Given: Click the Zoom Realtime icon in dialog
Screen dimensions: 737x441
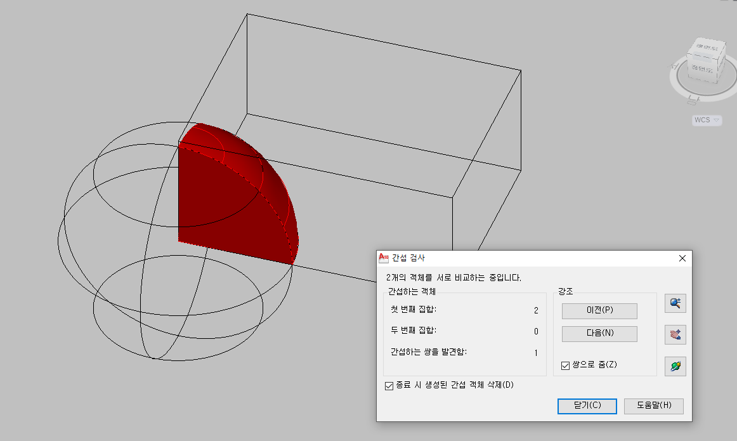Looking at the screenshot, I should click(675, 303).
